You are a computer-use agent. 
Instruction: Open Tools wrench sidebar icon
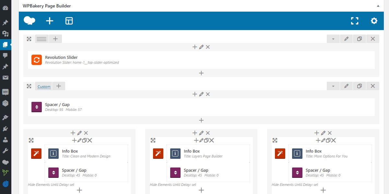tap(5, 151)
